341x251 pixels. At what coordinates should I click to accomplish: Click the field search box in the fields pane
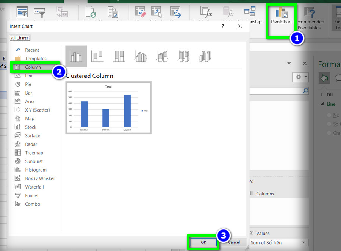pyautogui.click(x=279, y=91)
